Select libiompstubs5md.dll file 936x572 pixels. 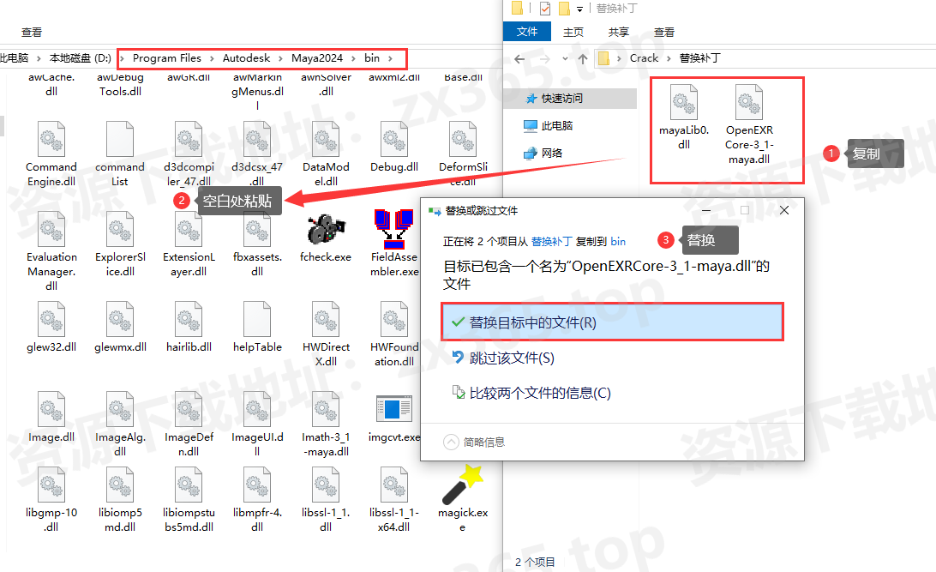(x=189, y=500)
